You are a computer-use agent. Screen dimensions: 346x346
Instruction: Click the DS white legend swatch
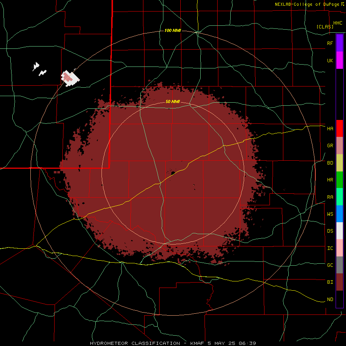(x=339, y=231)
